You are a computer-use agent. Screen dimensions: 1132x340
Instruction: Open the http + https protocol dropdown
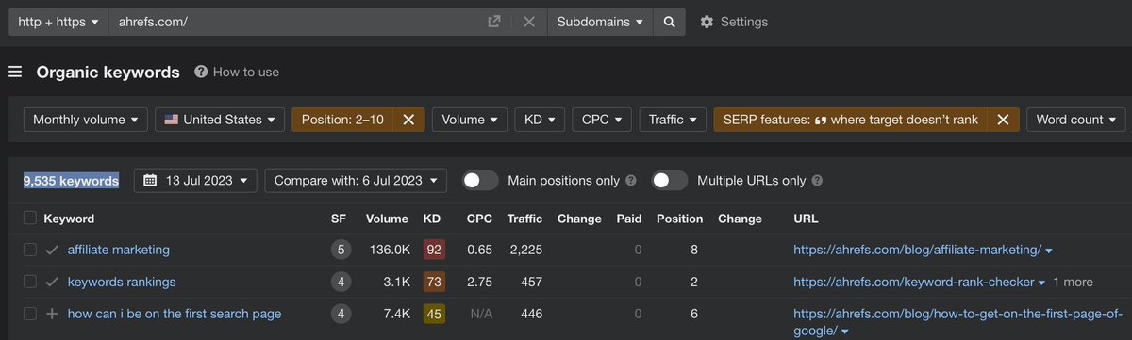[58, 22]
